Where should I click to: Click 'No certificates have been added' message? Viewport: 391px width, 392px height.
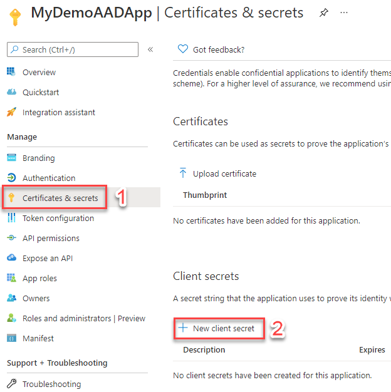point(266,221)
